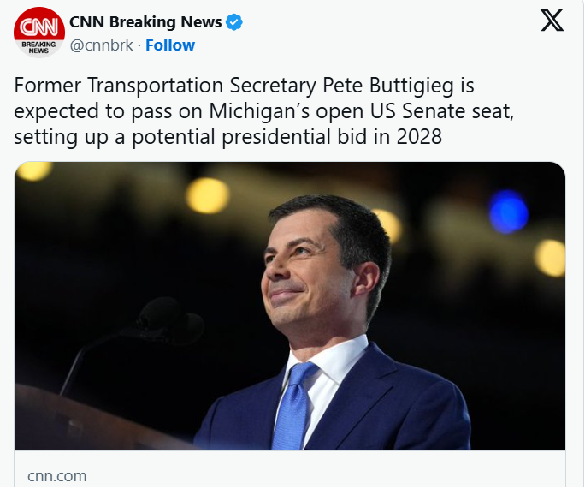Click the CNN Breaking News display name
585x489 pixels.
point(145,22)
